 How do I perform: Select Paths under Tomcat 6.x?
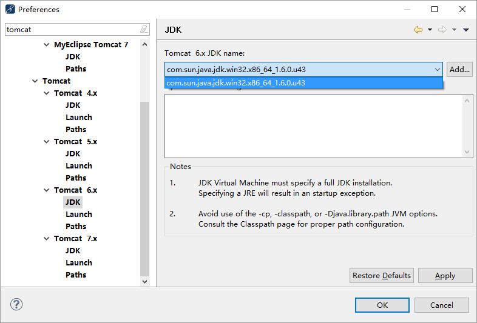coord(76,227)
